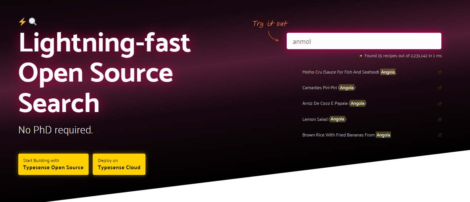470x202 pixels.
Task: Open Molho Cru (Sauce For Fish) recipe
Action: click(350, 72)
